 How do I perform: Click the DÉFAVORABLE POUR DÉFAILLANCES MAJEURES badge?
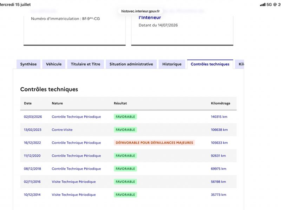pyautogui.click(x=154, y=143)
